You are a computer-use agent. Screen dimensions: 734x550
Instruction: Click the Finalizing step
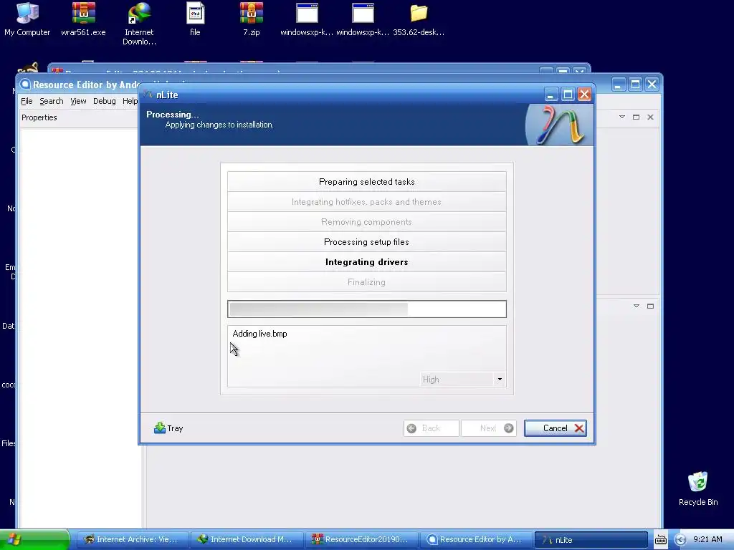(366, 282)
